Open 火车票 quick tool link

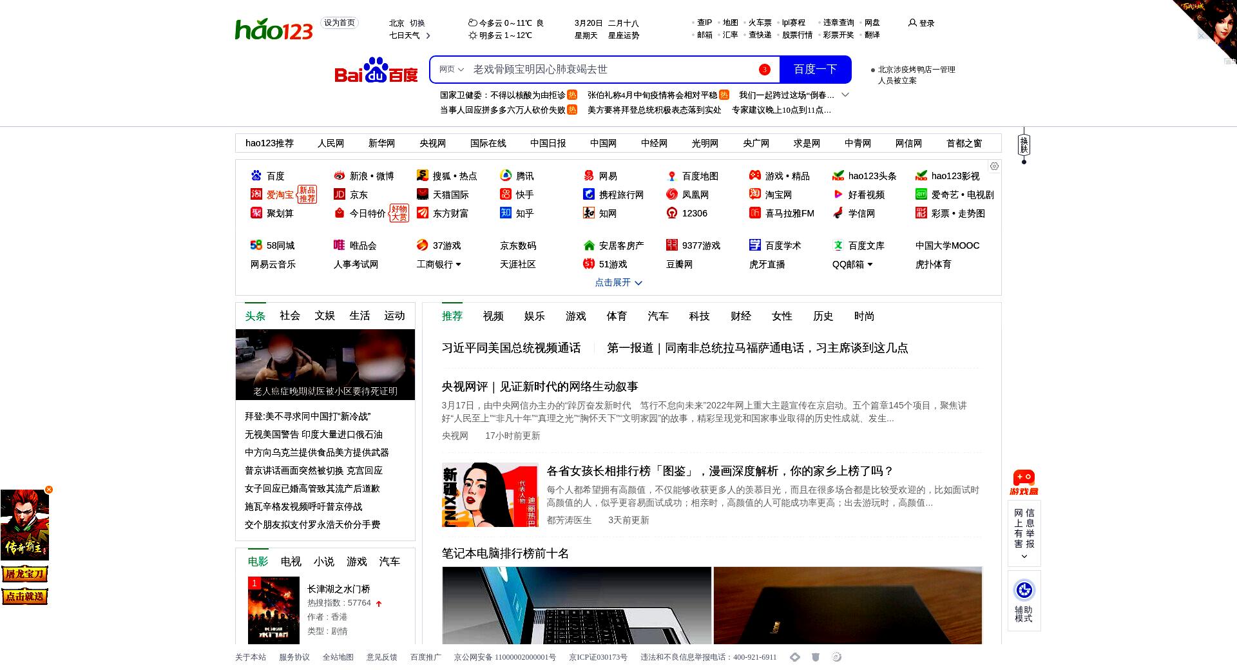click(x=760, y=23)
